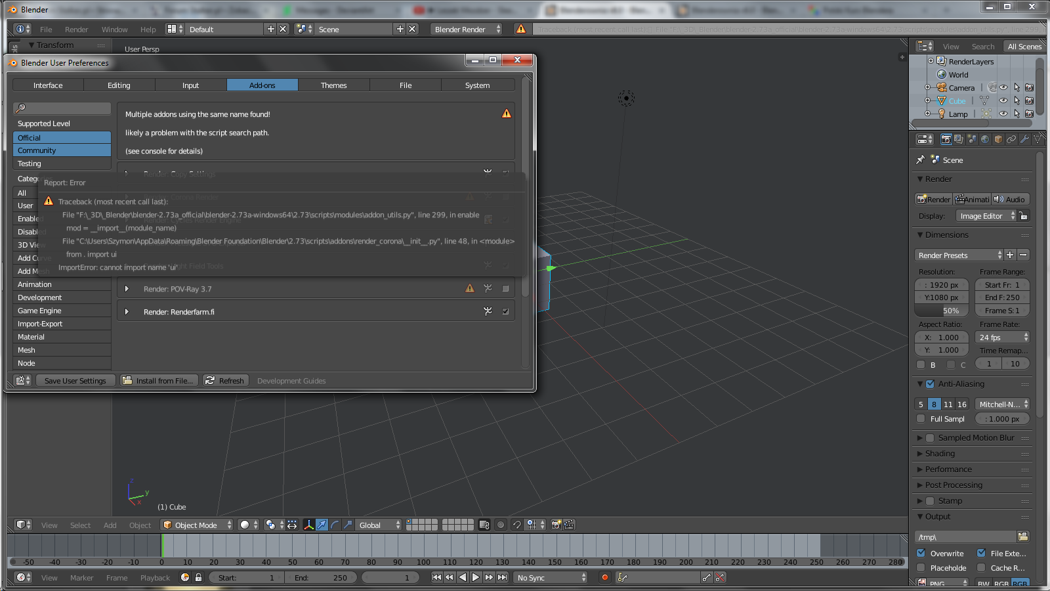
Task: Open the No Sync dropdown in timeline
Action: (x=551, y=577)
